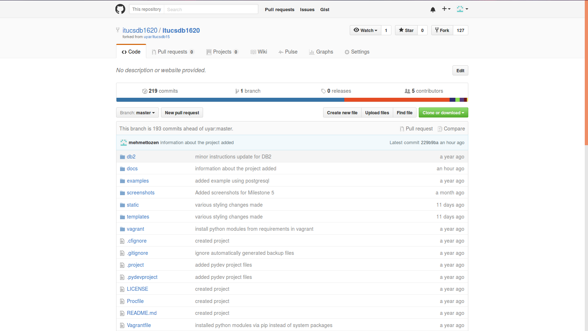Open the uyar/itucsdb15 parent repository link
The height and width of the screenshot is (331, 588).
(157, 37)
